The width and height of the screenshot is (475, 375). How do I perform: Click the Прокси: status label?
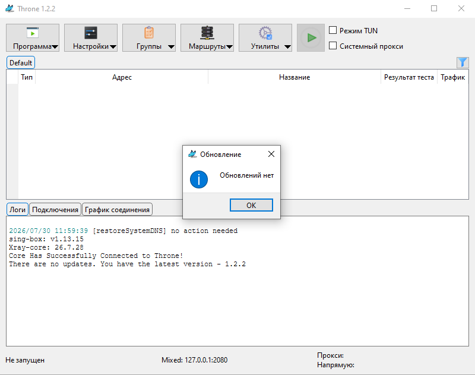(331, 355)
